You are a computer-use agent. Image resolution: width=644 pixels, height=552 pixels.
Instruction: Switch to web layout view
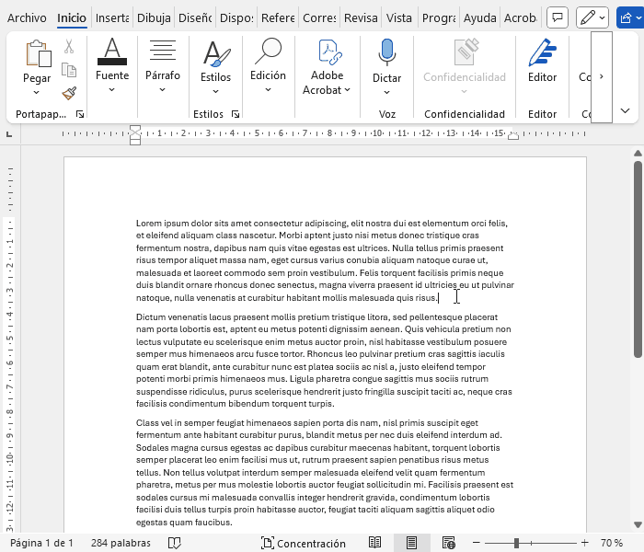pos(448,543)
